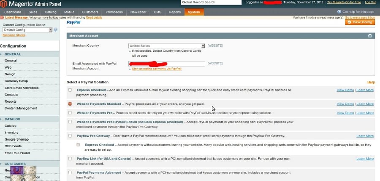Open the Customers menu
This screenshot has width=380, height=181.
point(90,12)
